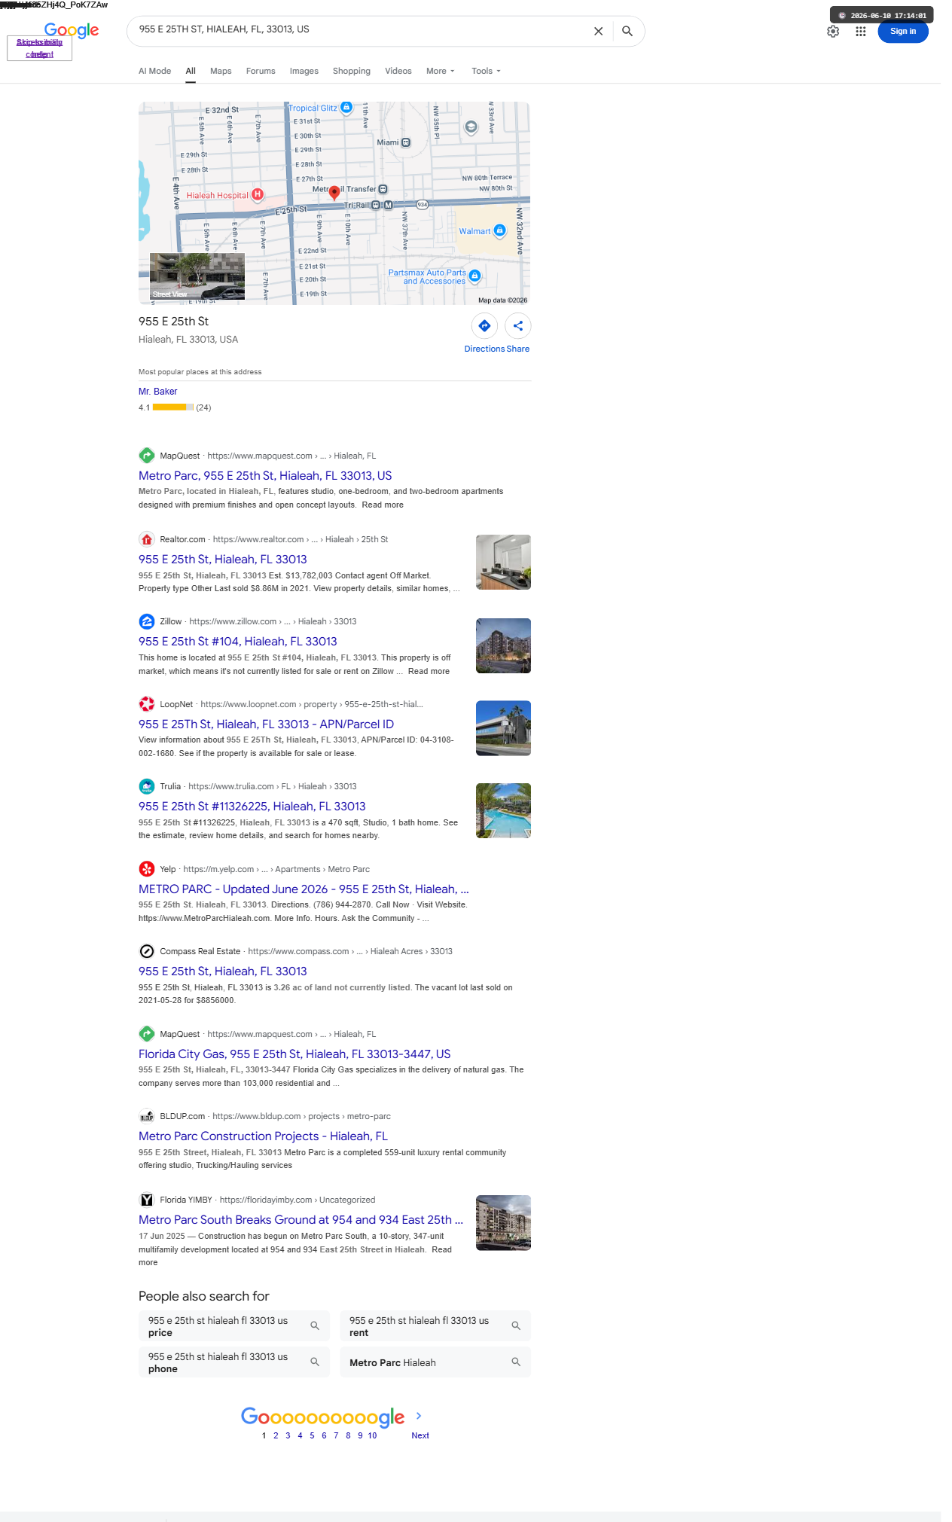Switch to Images tab
Viewport: 952px width, 1522px height.
click(x=304, y=71)
